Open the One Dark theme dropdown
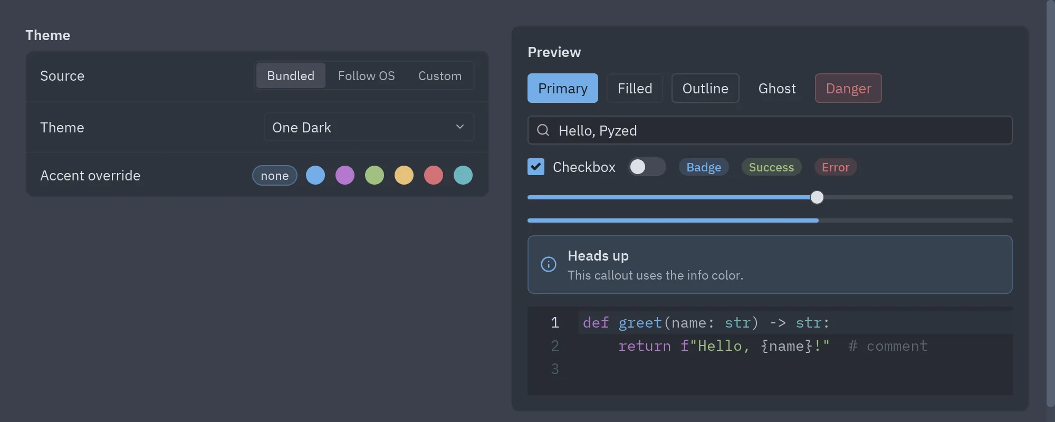Viewport: 1055px width, 422px height. [x=369, y=127]
